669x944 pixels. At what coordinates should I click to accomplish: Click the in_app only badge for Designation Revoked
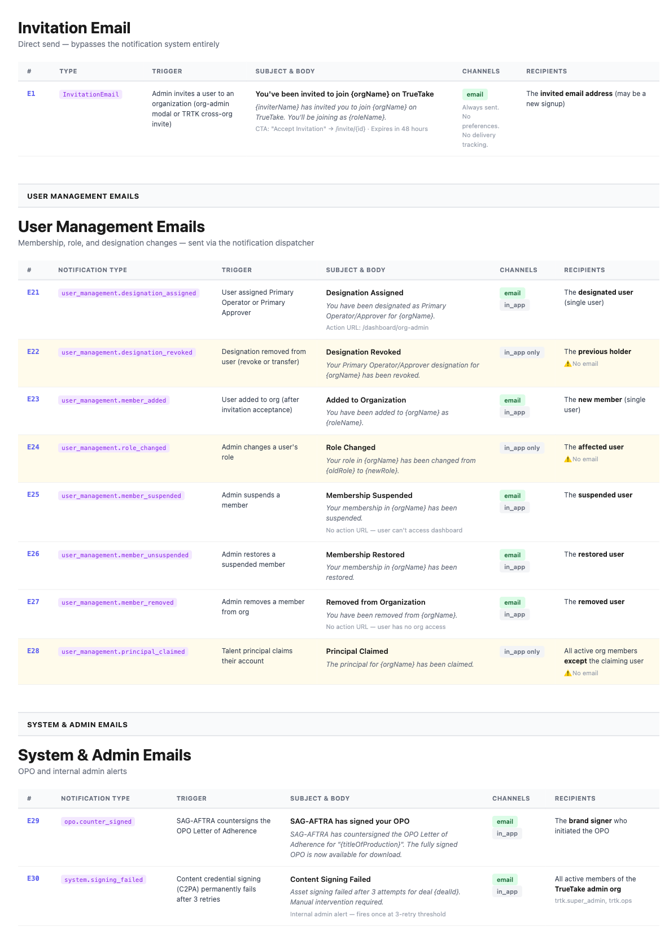tap(522, 352)
